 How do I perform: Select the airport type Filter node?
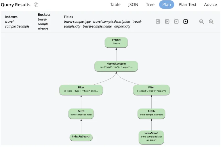pos(151,89)
